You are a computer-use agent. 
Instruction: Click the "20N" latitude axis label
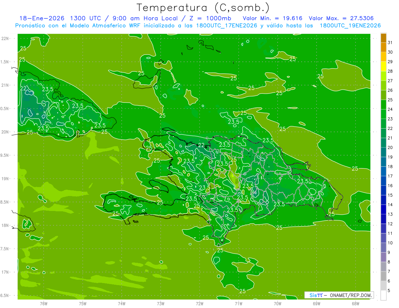coord(5,132)
